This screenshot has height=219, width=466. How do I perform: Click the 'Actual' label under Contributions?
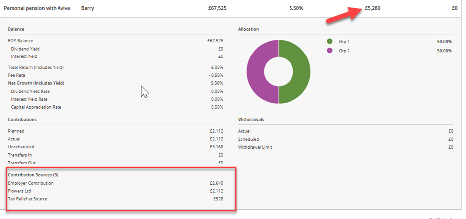[14, 139]
